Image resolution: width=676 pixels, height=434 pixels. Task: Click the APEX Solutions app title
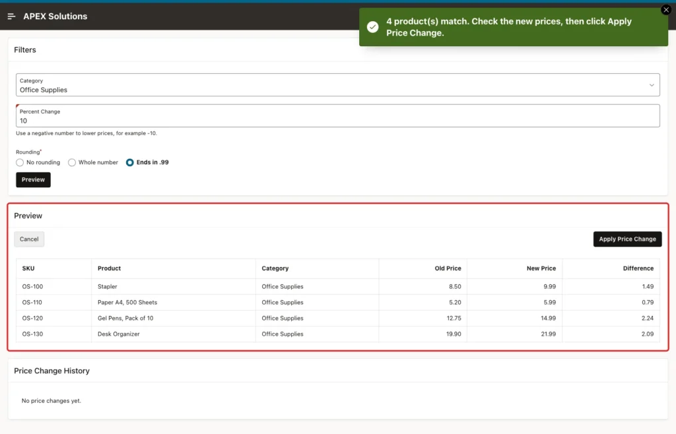pos(55,16)
